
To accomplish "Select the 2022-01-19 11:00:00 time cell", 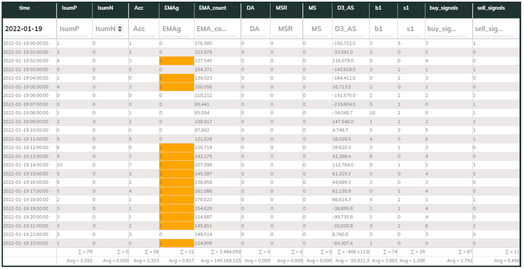I will point(29,139).
